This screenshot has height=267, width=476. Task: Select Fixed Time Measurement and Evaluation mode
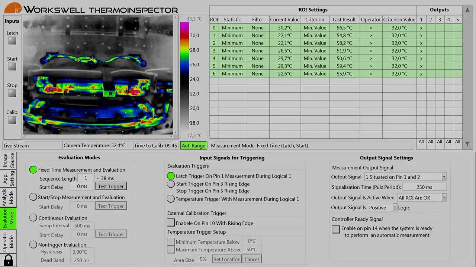33,170
